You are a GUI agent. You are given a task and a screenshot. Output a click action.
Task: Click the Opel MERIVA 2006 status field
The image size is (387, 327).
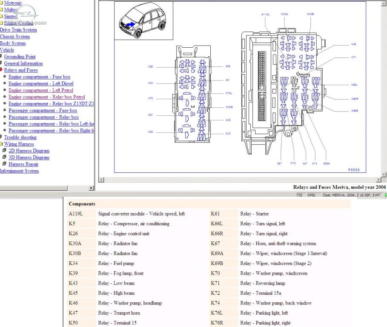coord(353,195)
